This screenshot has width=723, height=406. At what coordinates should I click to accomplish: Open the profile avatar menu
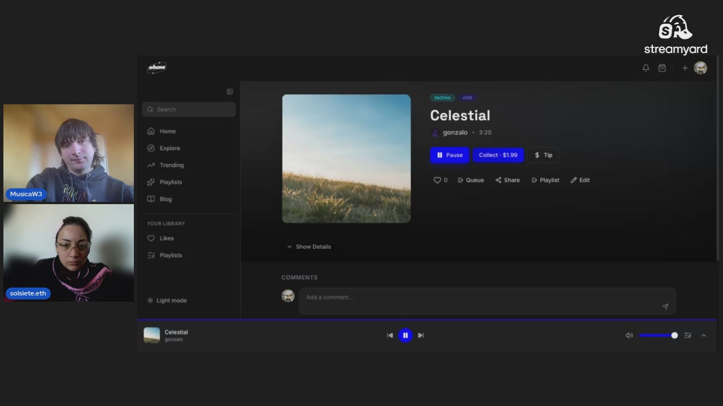[700, 68]
